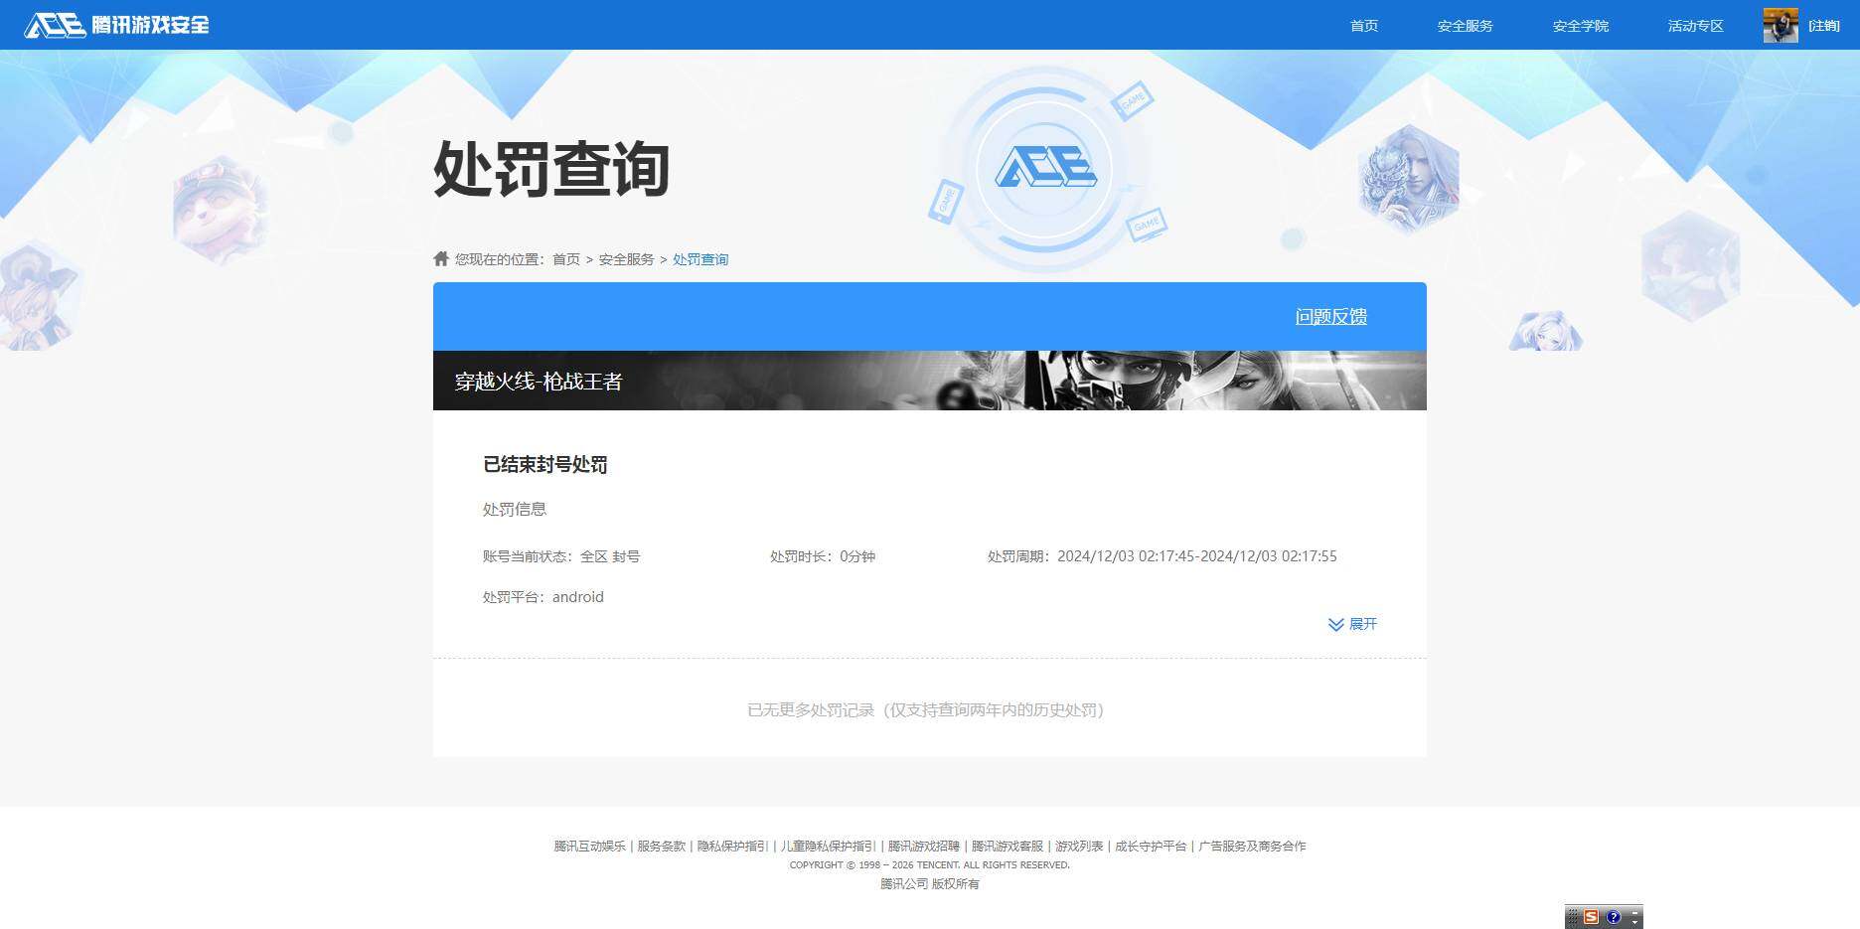Screen dimensions: 1860x929
Task: Click 注销 to log out
Action: tap(1826, 26)
